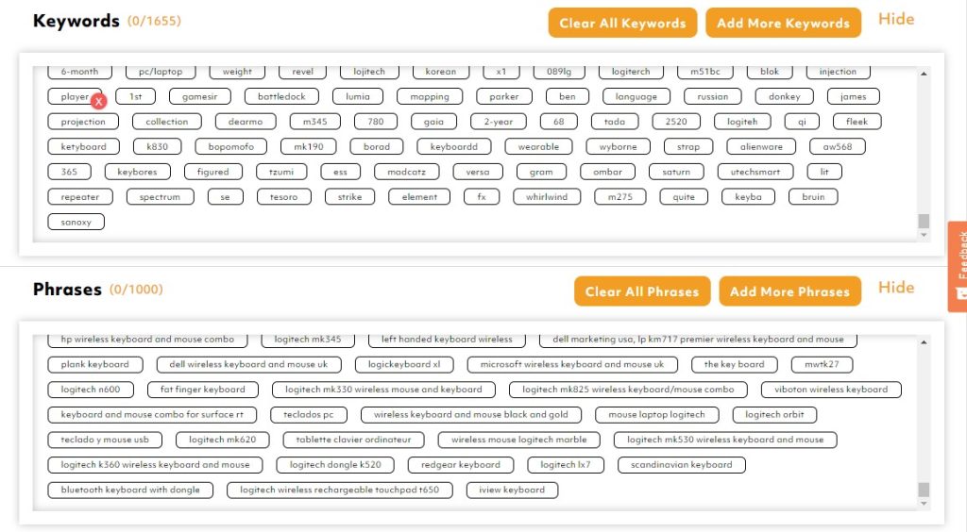Select the 'plank keyboard' phrase tag

point(94,364)
